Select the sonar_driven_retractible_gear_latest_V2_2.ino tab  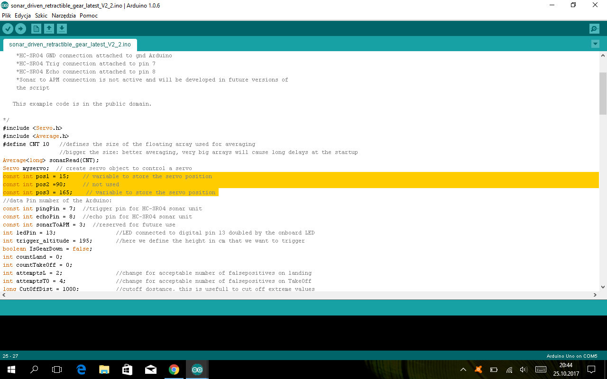[70, 45]
